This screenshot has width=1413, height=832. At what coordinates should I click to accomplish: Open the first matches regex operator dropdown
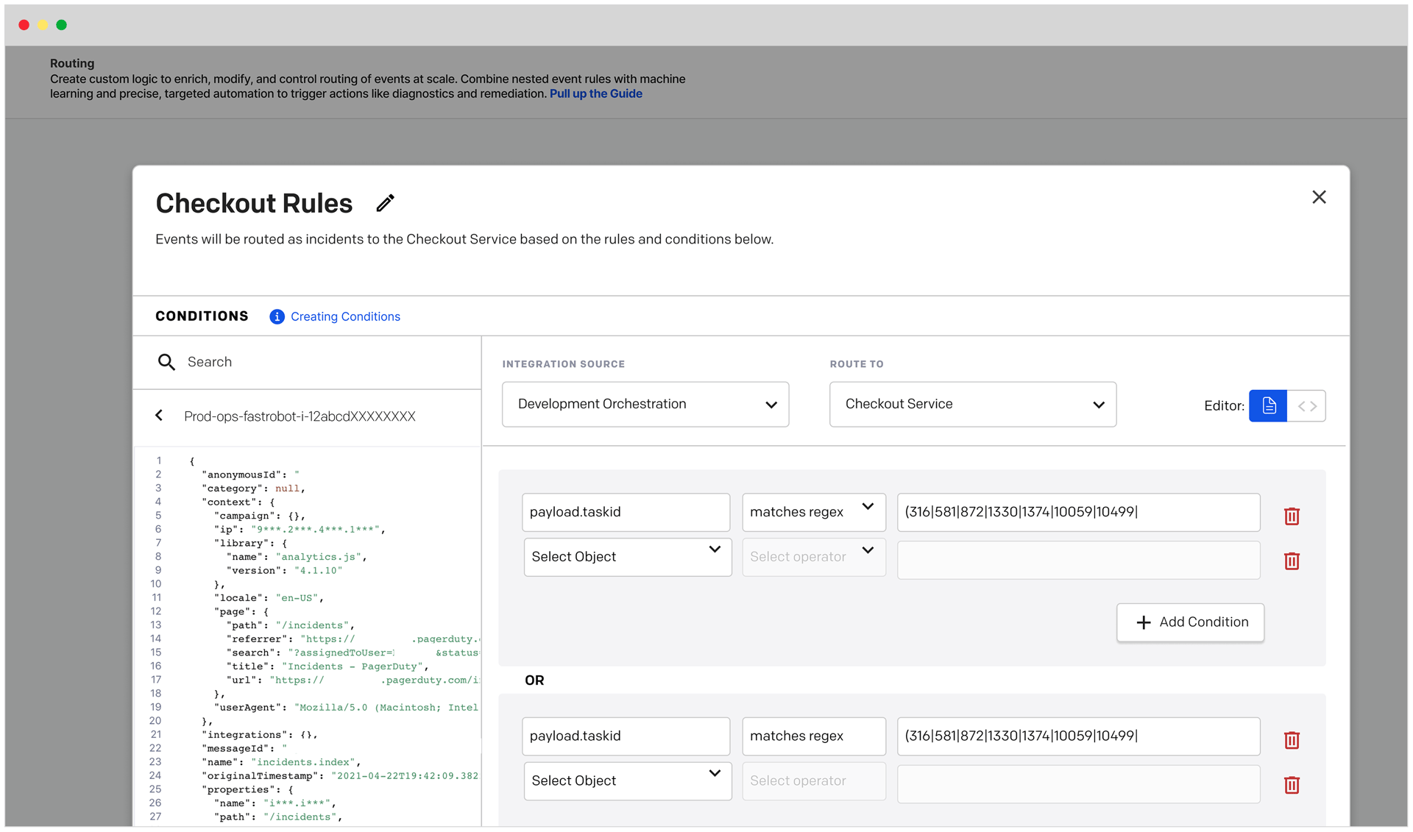[813, 512]
